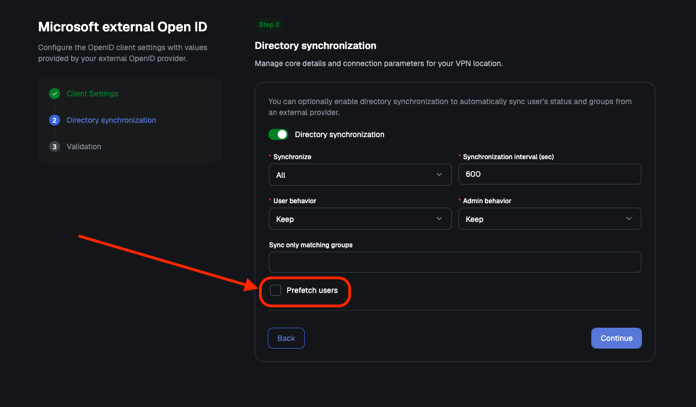Click the Step 2 green badge
696x407 pixels.
coord(269,25)
